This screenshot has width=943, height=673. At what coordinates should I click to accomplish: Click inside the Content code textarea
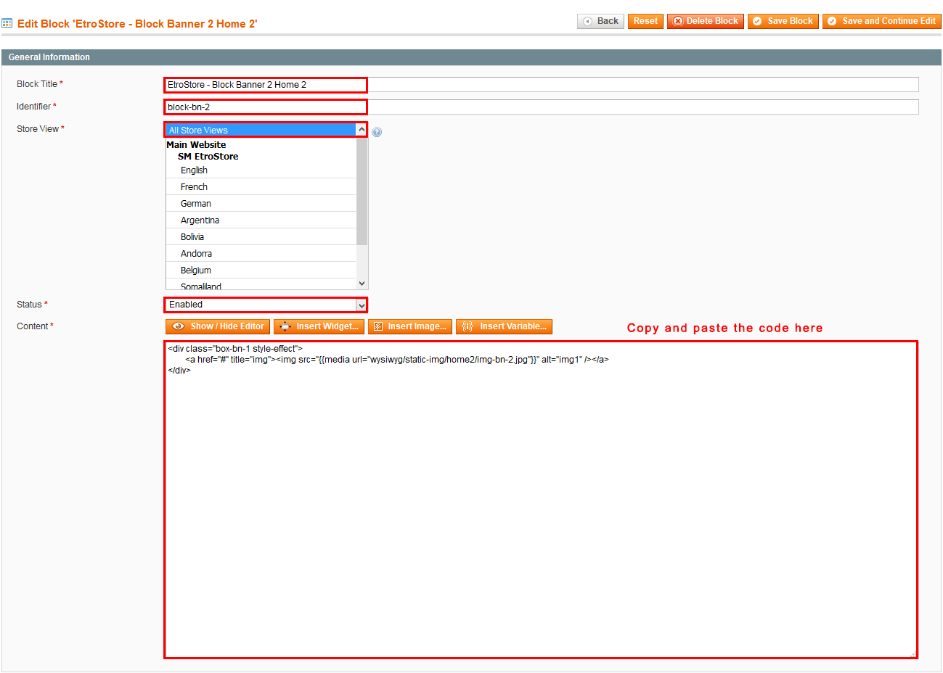(541, 500)
